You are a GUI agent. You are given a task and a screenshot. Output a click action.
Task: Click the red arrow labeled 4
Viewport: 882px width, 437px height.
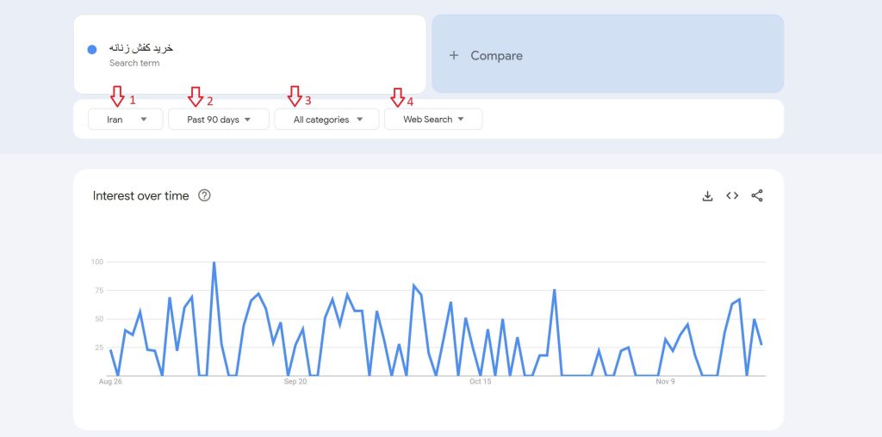pyautogui.click(x=397, y=97)
